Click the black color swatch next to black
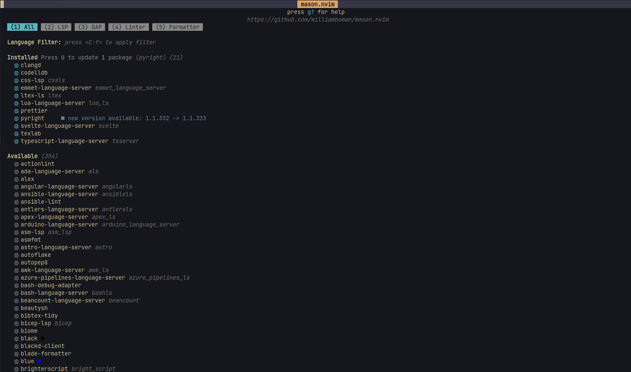Image resolution: width=631 pixels, height=372 pixels. pyautogui.click(x=43, y=338)
